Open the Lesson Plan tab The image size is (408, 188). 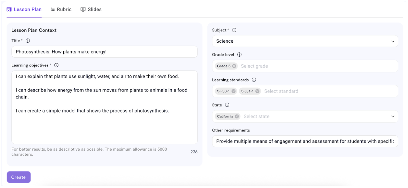coord(24,9)
